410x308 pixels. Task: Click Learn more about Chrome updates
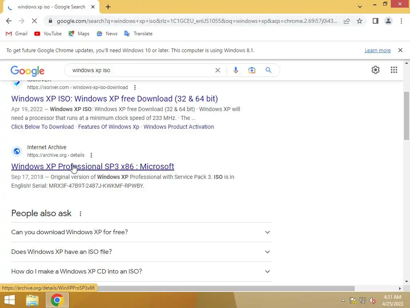[378, 50]
